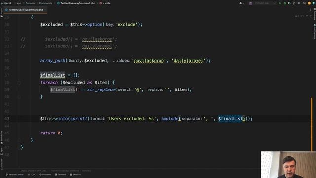The width and height of the screenshot is (316, 178).
Task: Click the Commands breadcrumb
Action: pyautogui.click(x=45, y=3)
